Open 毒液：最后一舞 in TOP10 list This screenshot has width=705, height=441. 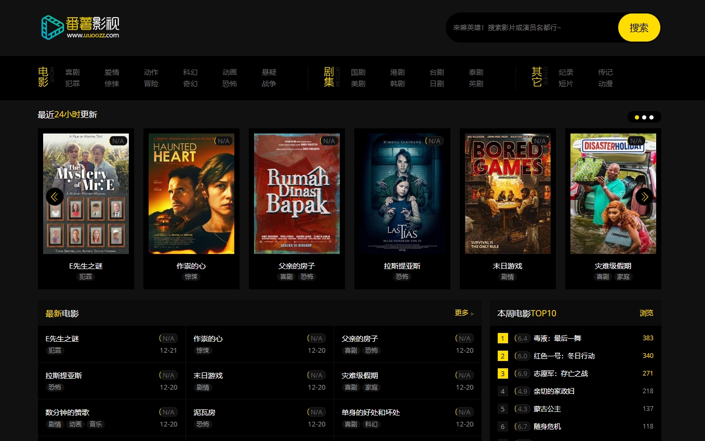coord(557,338)
